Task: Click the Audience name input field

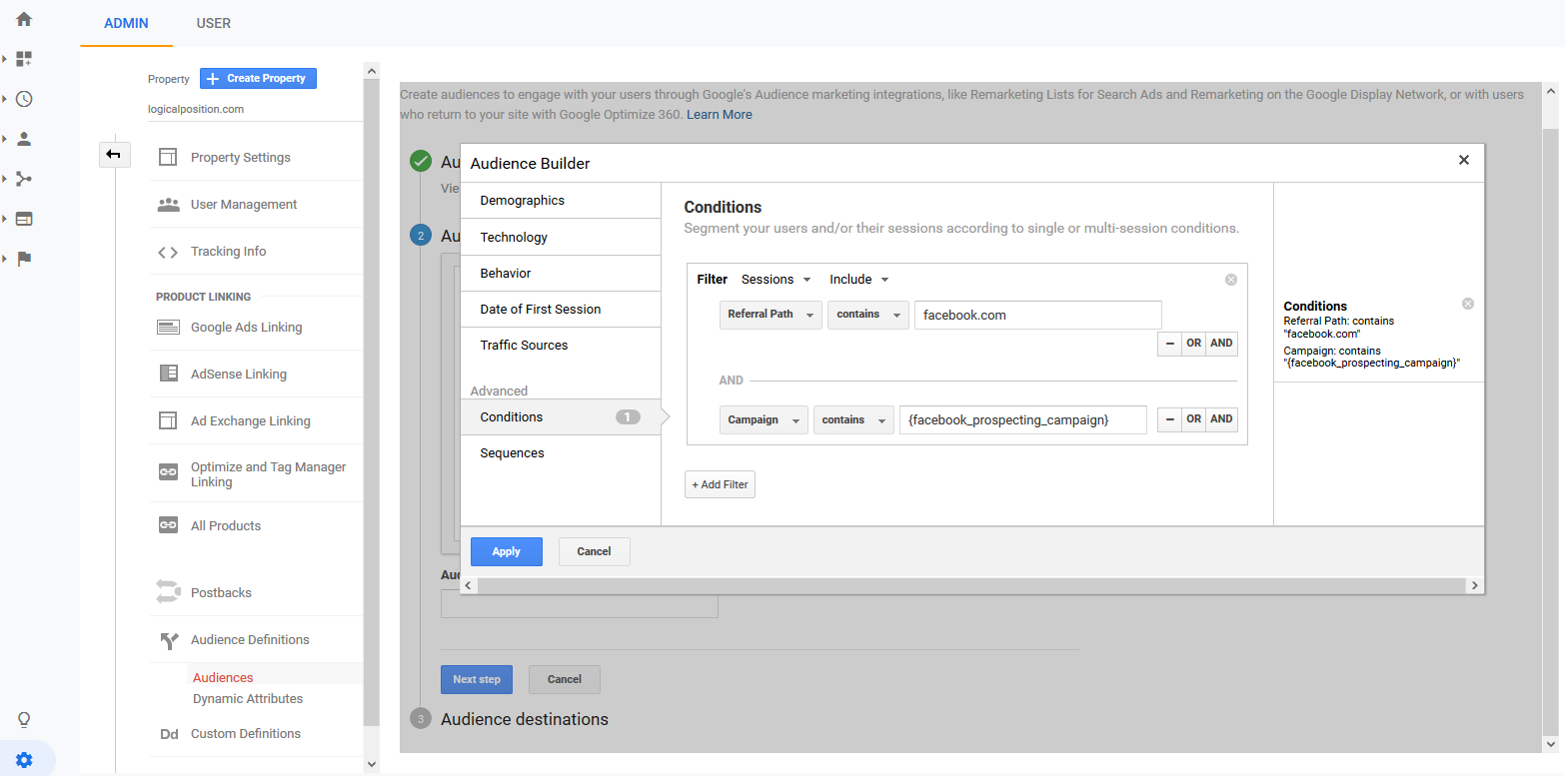Action: (x=580, y=603)
